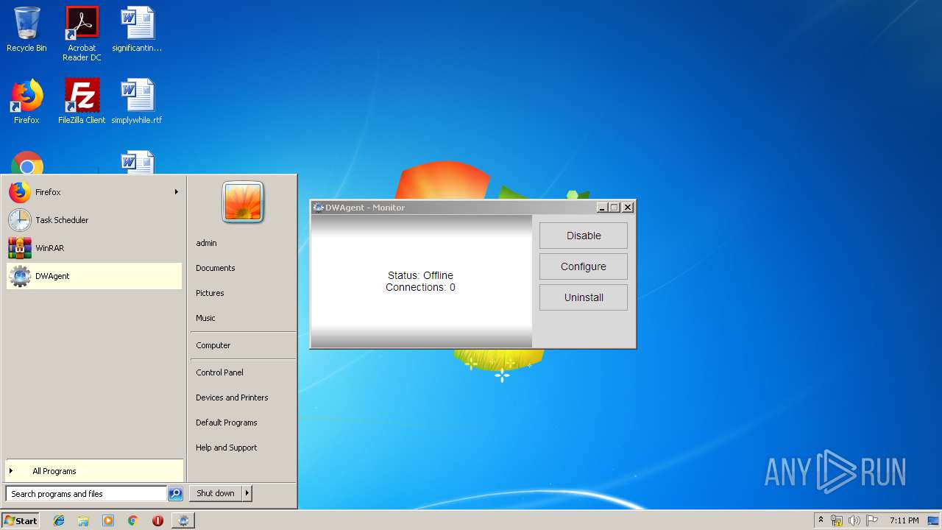Click the Show desktop button

pos(934,520)
